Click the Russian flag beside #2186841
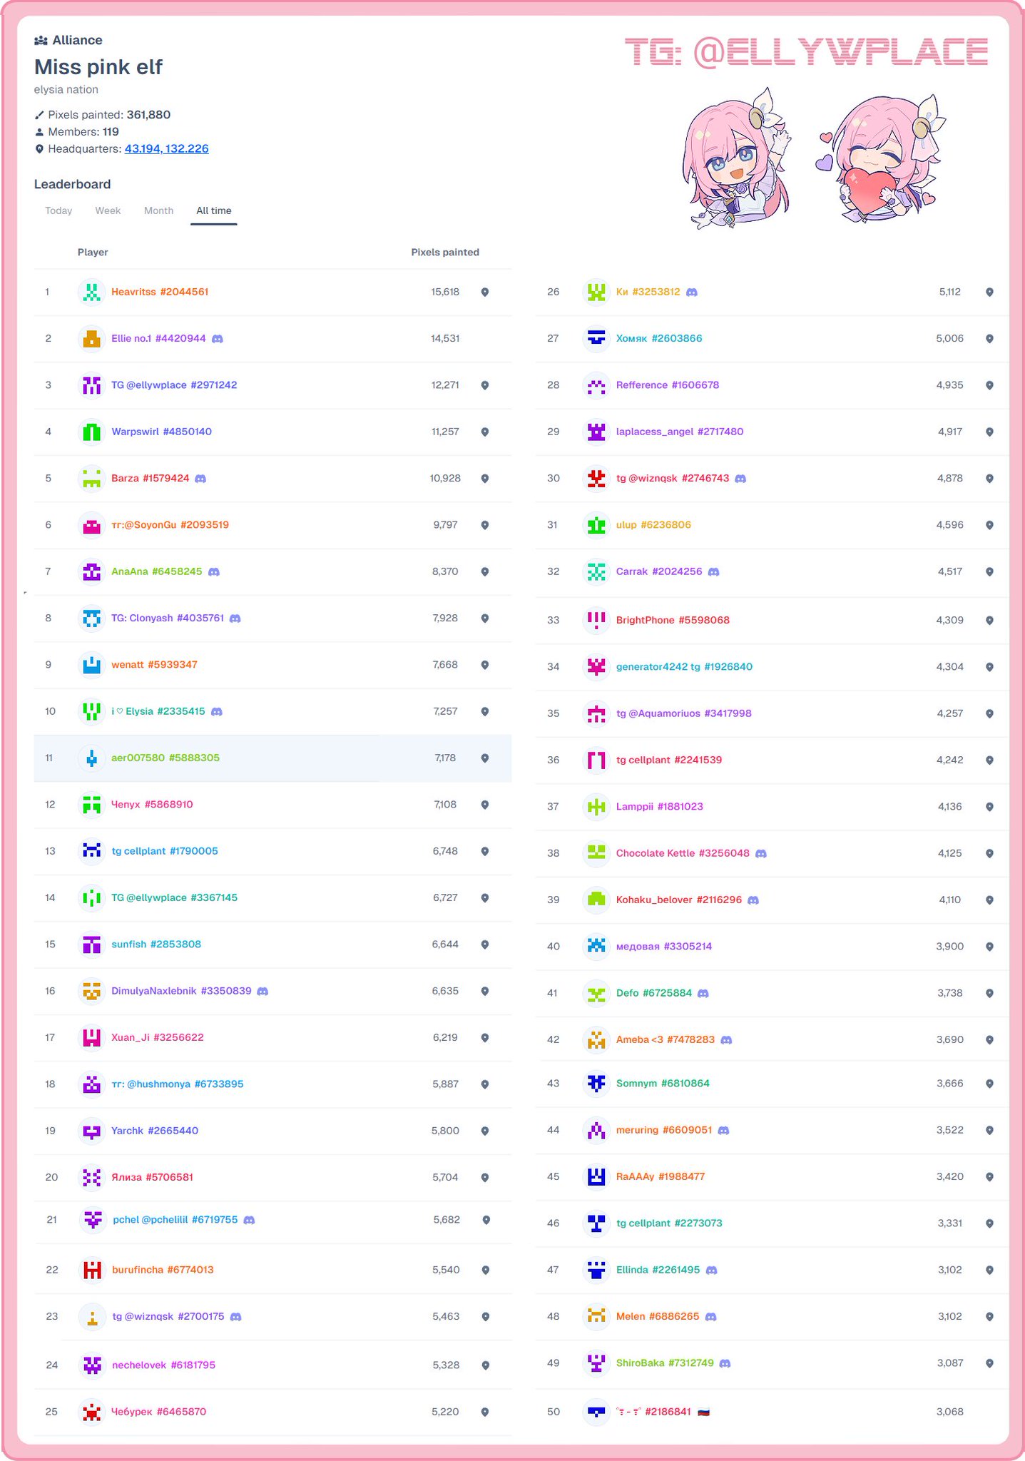This screenshot has width=1025, height=1461. 704,1412
